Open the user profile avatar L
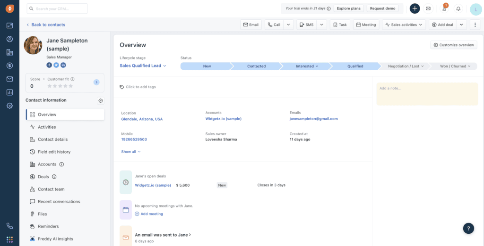Image resolution: width=484 pixels, height=246 pixels. coord(476,9)
